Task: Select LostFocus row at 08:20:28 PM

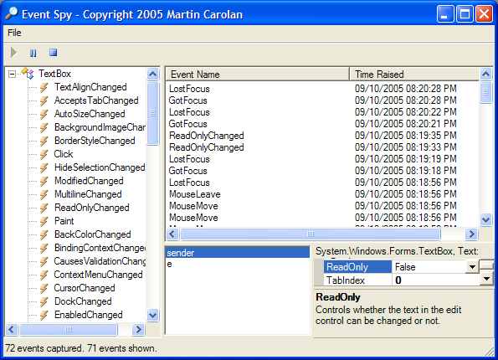Action: pyautogui.click(x=322, y=89)
